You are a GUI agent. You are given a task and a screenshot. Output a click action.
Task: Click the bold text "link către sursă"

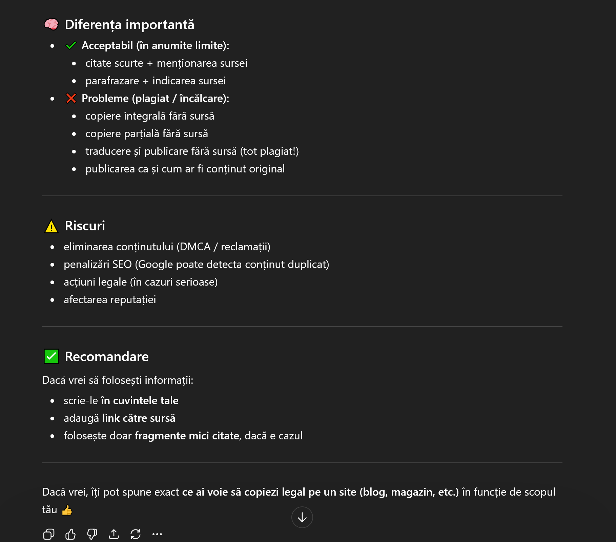click(x=139, y=418)
